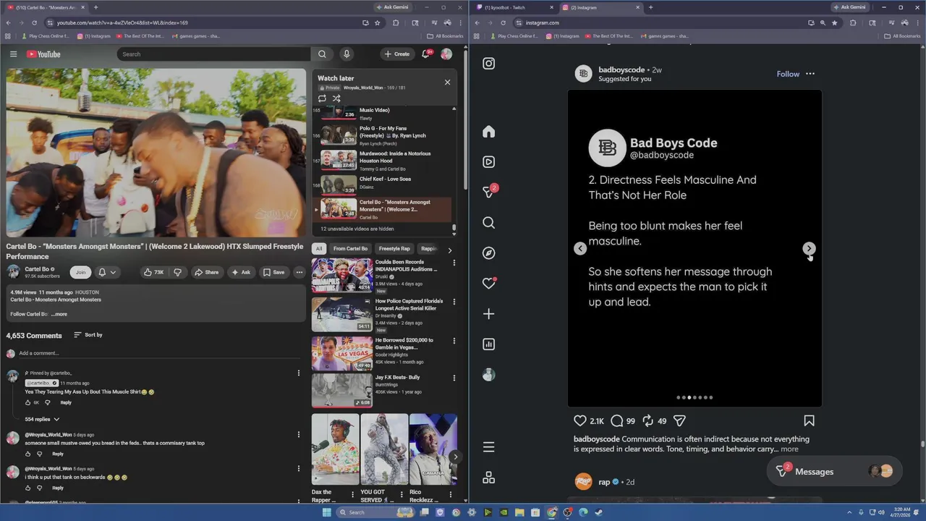This screenshot has height=521, width=926.
Task: Repost the badboyscode post
Action: (648, 420)
